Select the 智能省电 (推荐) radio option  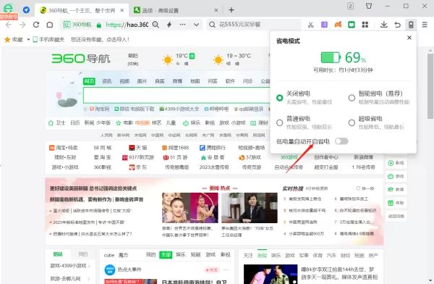point(352,98)
